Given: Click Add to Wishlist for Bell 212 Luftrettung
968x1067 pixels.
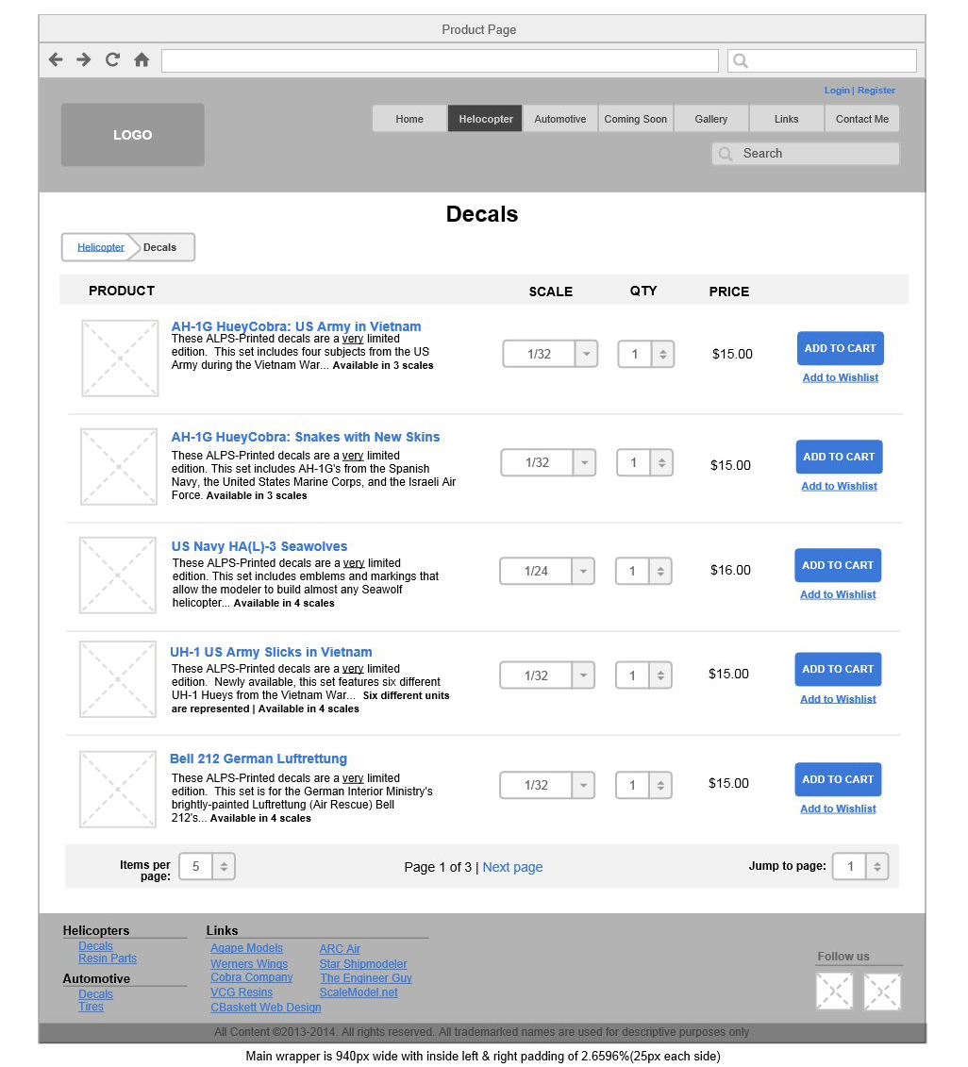Looking at the screenshot, I should [838, 809].
